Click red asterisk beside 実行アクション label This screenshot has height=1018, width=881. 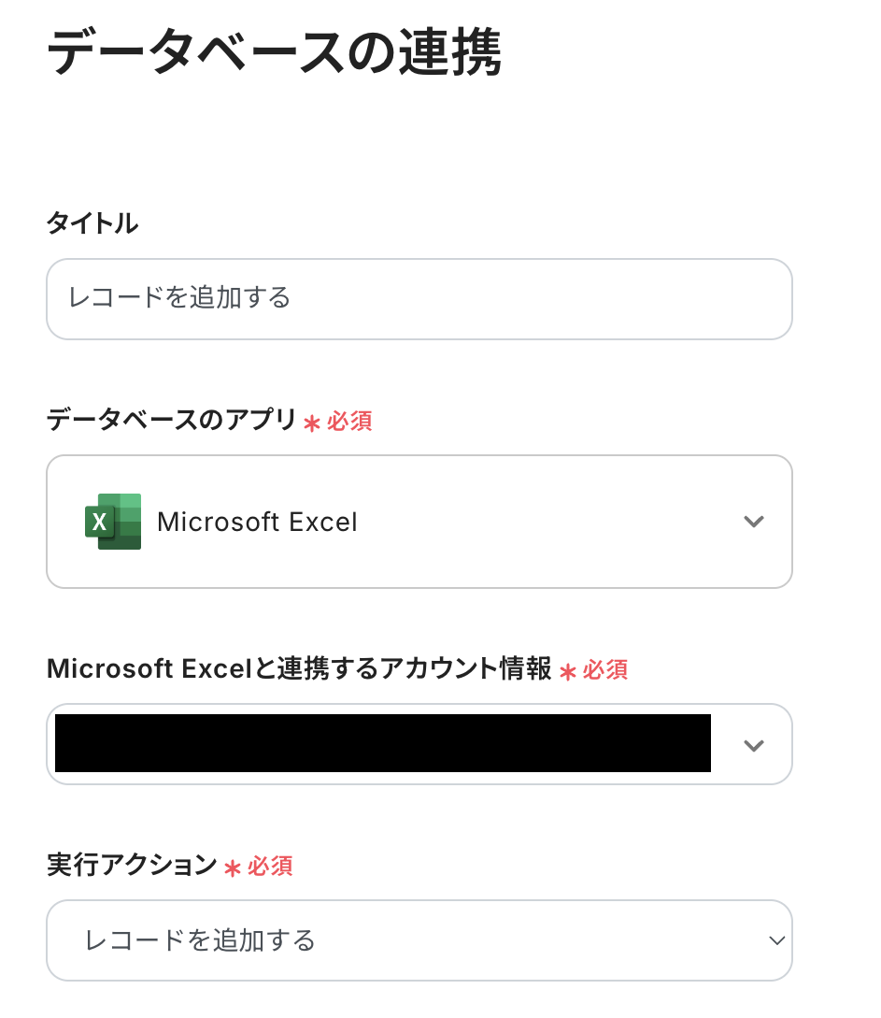coord(233,867)
